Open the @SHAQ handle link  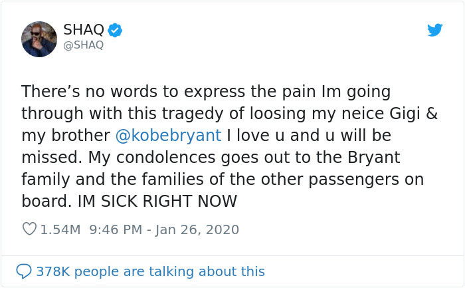83,45
